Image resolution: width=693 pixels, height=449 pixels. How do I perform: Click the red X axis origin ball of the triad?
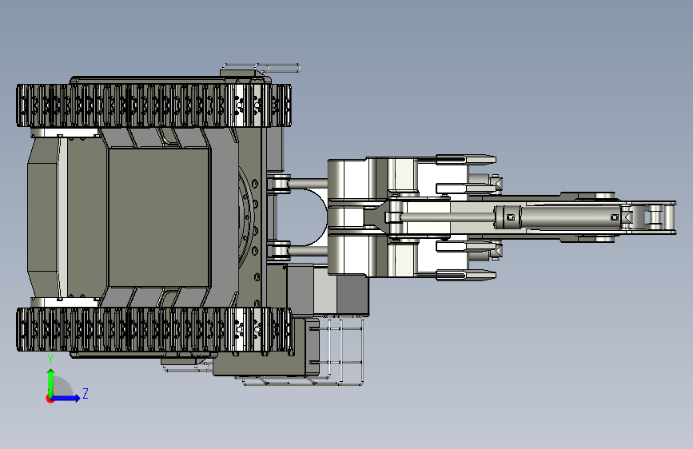click(x=50, y=399)
